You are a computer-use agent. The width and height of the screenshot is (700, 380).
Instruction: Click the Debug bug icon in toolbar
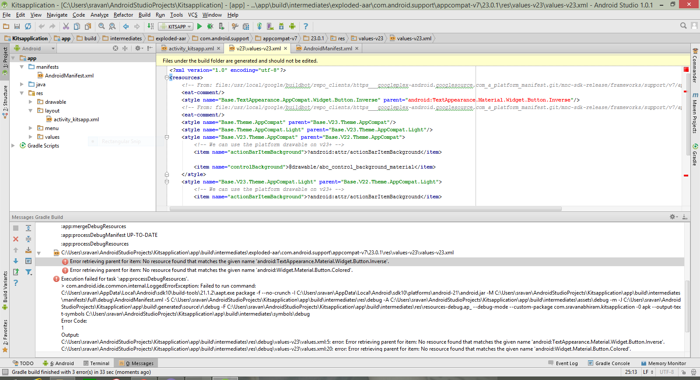tap(210, 27)
